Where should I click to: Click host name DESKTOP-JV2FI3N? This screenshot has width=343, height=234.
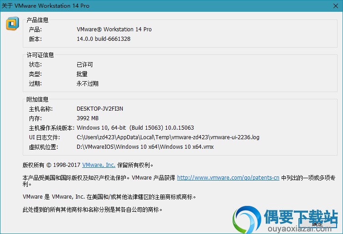pos(100,109)
